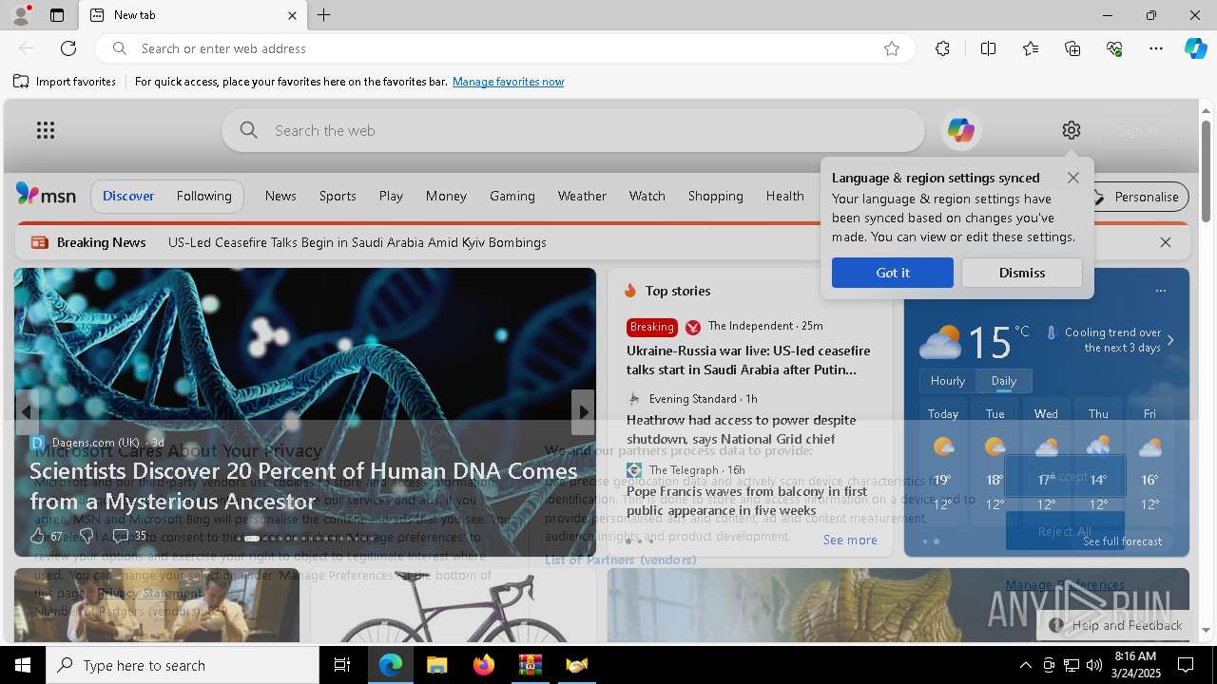Screen dimensions: 1217x684
Task: Open the Weather section
Action: (582, 196)
